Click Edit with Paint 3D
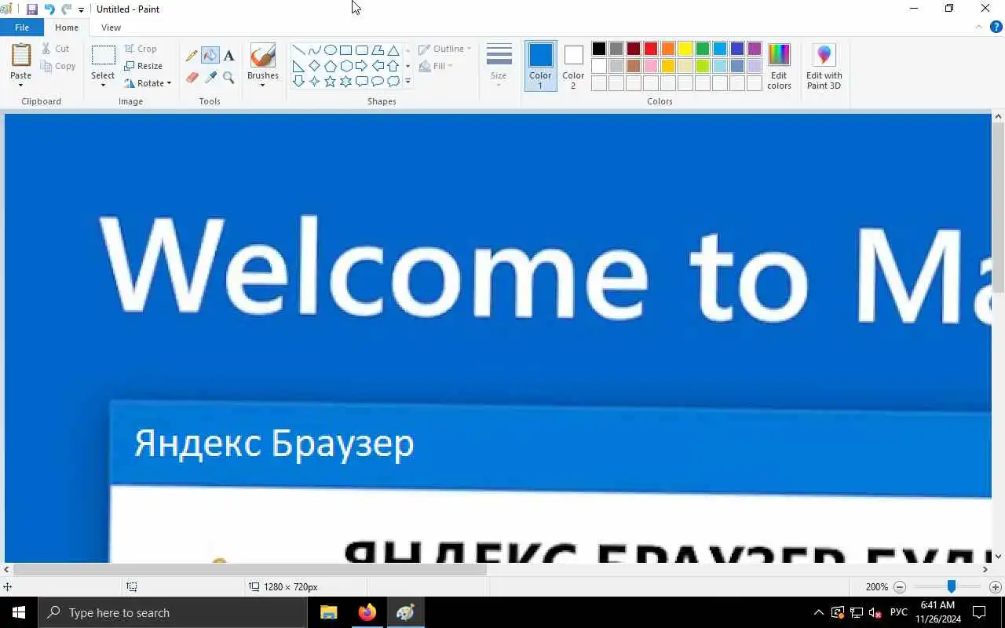Image resolution: width=1005 pixels, height=628 pixels. point(824,66)
